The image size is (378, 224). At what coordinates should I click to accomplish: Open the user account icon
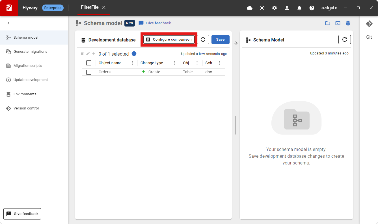287,8
